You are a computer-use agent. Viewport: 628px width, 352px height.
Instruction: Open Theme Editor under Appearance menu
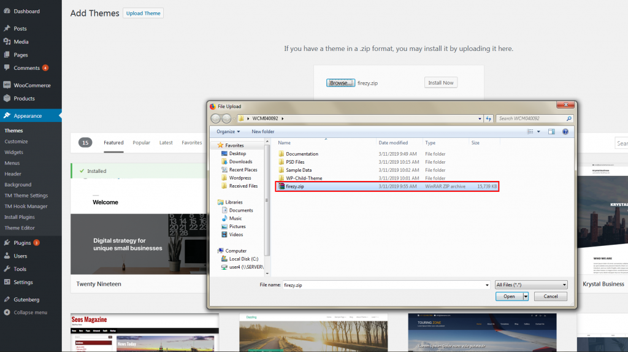20,228
